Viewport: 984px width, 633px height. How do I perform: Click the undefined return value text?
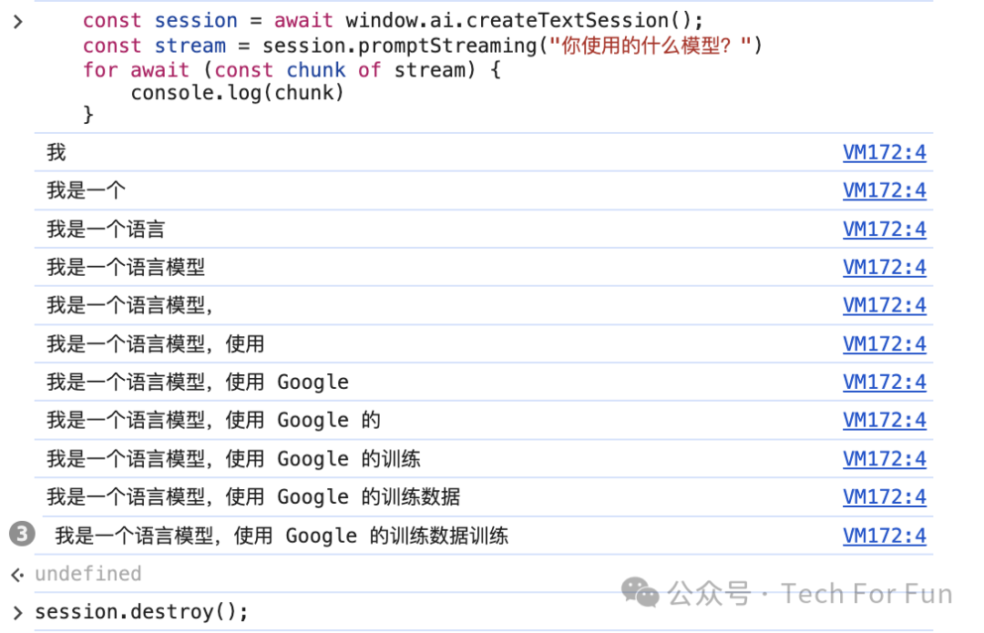click(x=87, y=574)
